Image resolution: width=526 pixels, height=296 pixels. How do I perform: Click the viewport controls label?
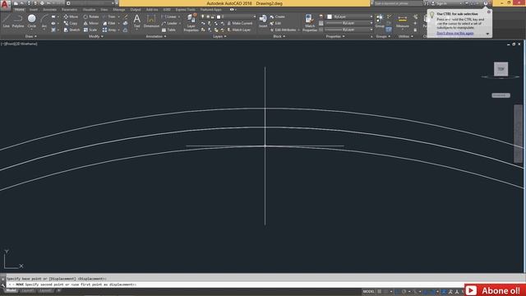click(19, 44)
